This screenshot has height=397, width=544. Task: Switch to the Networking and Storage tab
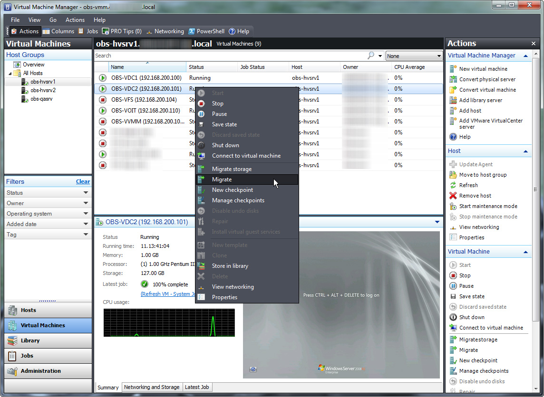(152, 387)
